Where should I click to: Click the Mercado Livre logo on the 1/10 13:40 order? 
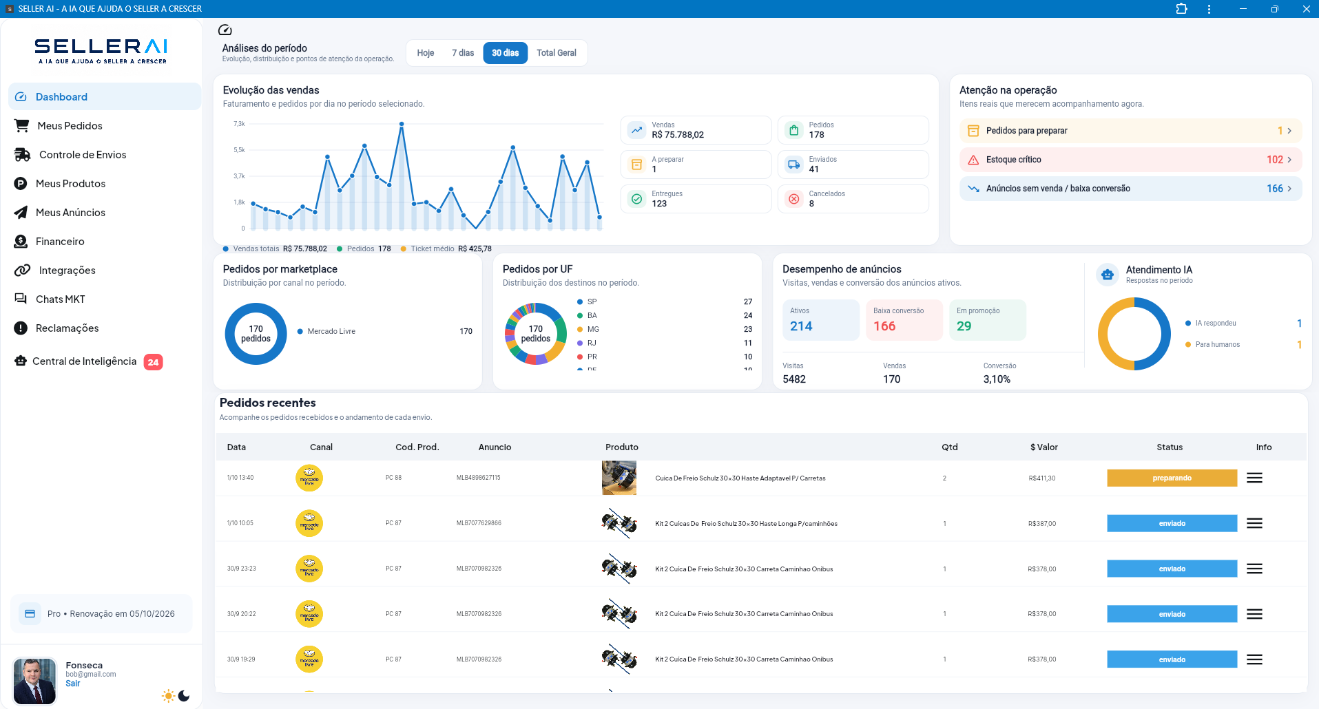pyautogui.click(x=309, y=478)
